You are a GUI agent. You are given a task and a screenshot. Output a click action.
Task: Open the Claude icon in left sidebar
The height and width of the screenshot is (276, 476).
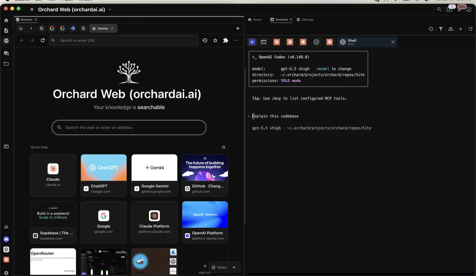coord(6,260)
